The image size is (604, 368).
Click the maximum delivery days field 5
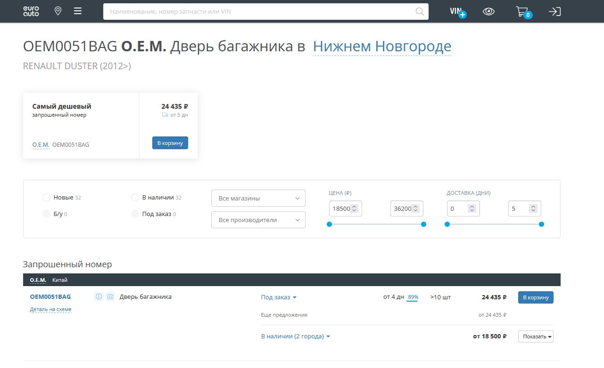click(x=525, y=208)
